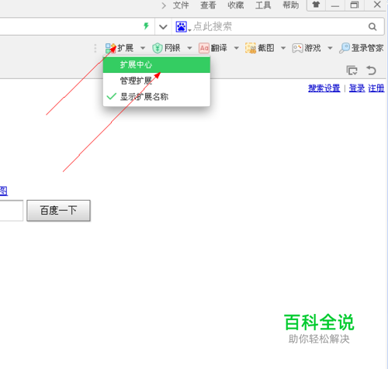Select 管理扩展 from the menu

[x=157, y=81]
